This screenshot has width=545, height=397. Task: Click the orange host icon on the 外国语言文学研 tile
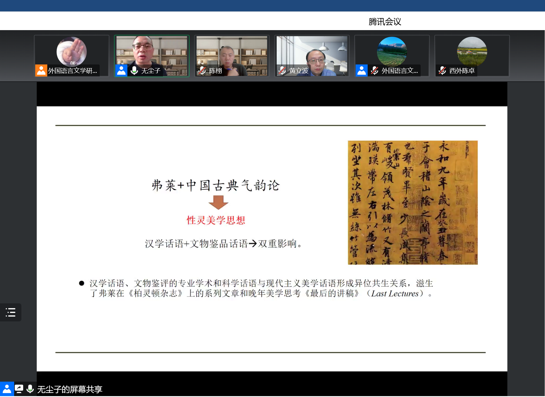[x=41, y=70]
